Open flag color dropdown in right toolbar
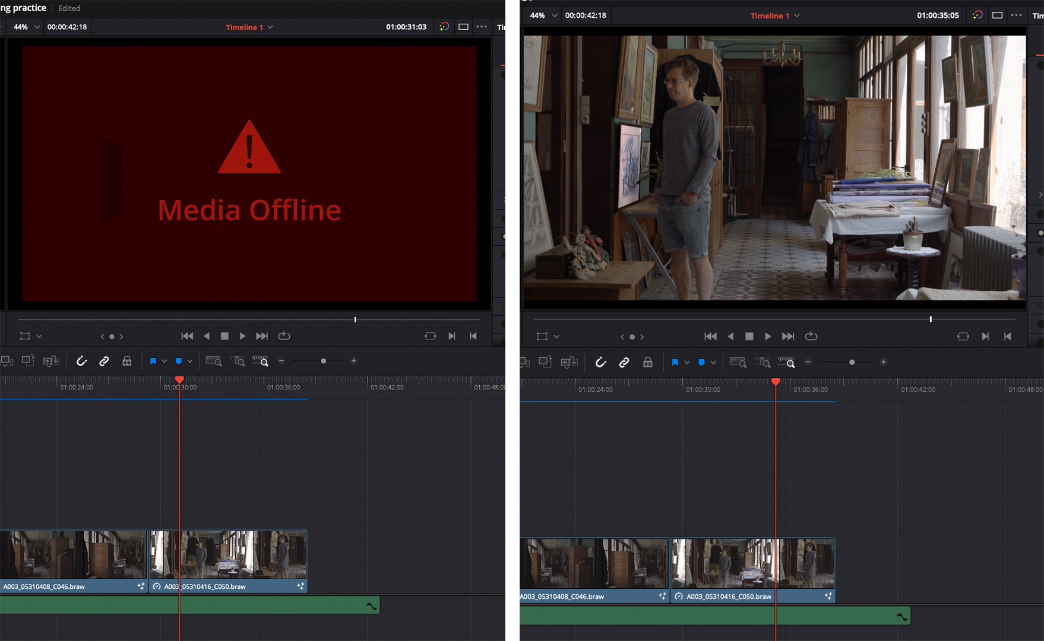1044x641 pixels. (x=686, y=362)
